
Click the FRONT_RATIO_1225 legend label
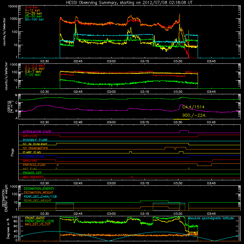click(x=39, y=221)
